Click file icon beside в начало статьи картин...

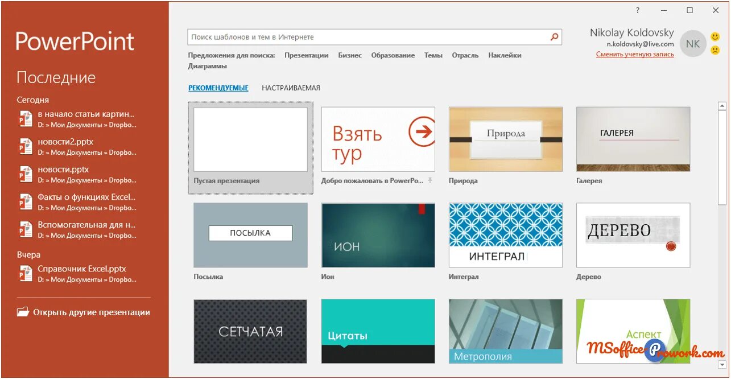coord(26,119)
